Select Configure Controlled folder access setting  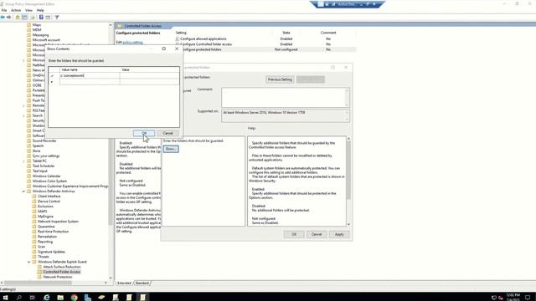(206, 44)
